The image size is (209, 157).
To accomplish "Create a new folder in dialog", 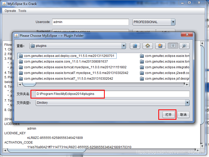I will click(160, 46).
